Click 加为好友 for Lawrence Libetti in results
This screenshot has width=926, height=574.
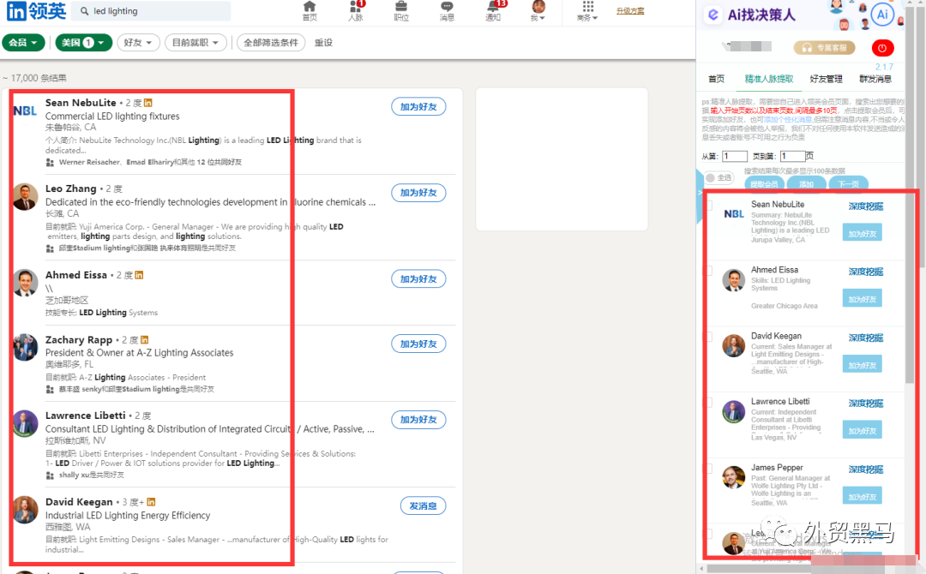click(418, 420)
